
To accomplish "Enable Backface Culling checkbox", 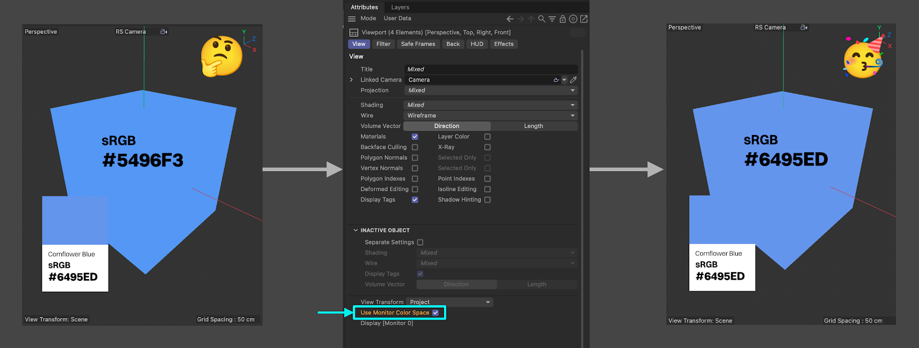I will pyautogui.click(x=415, y=147).
